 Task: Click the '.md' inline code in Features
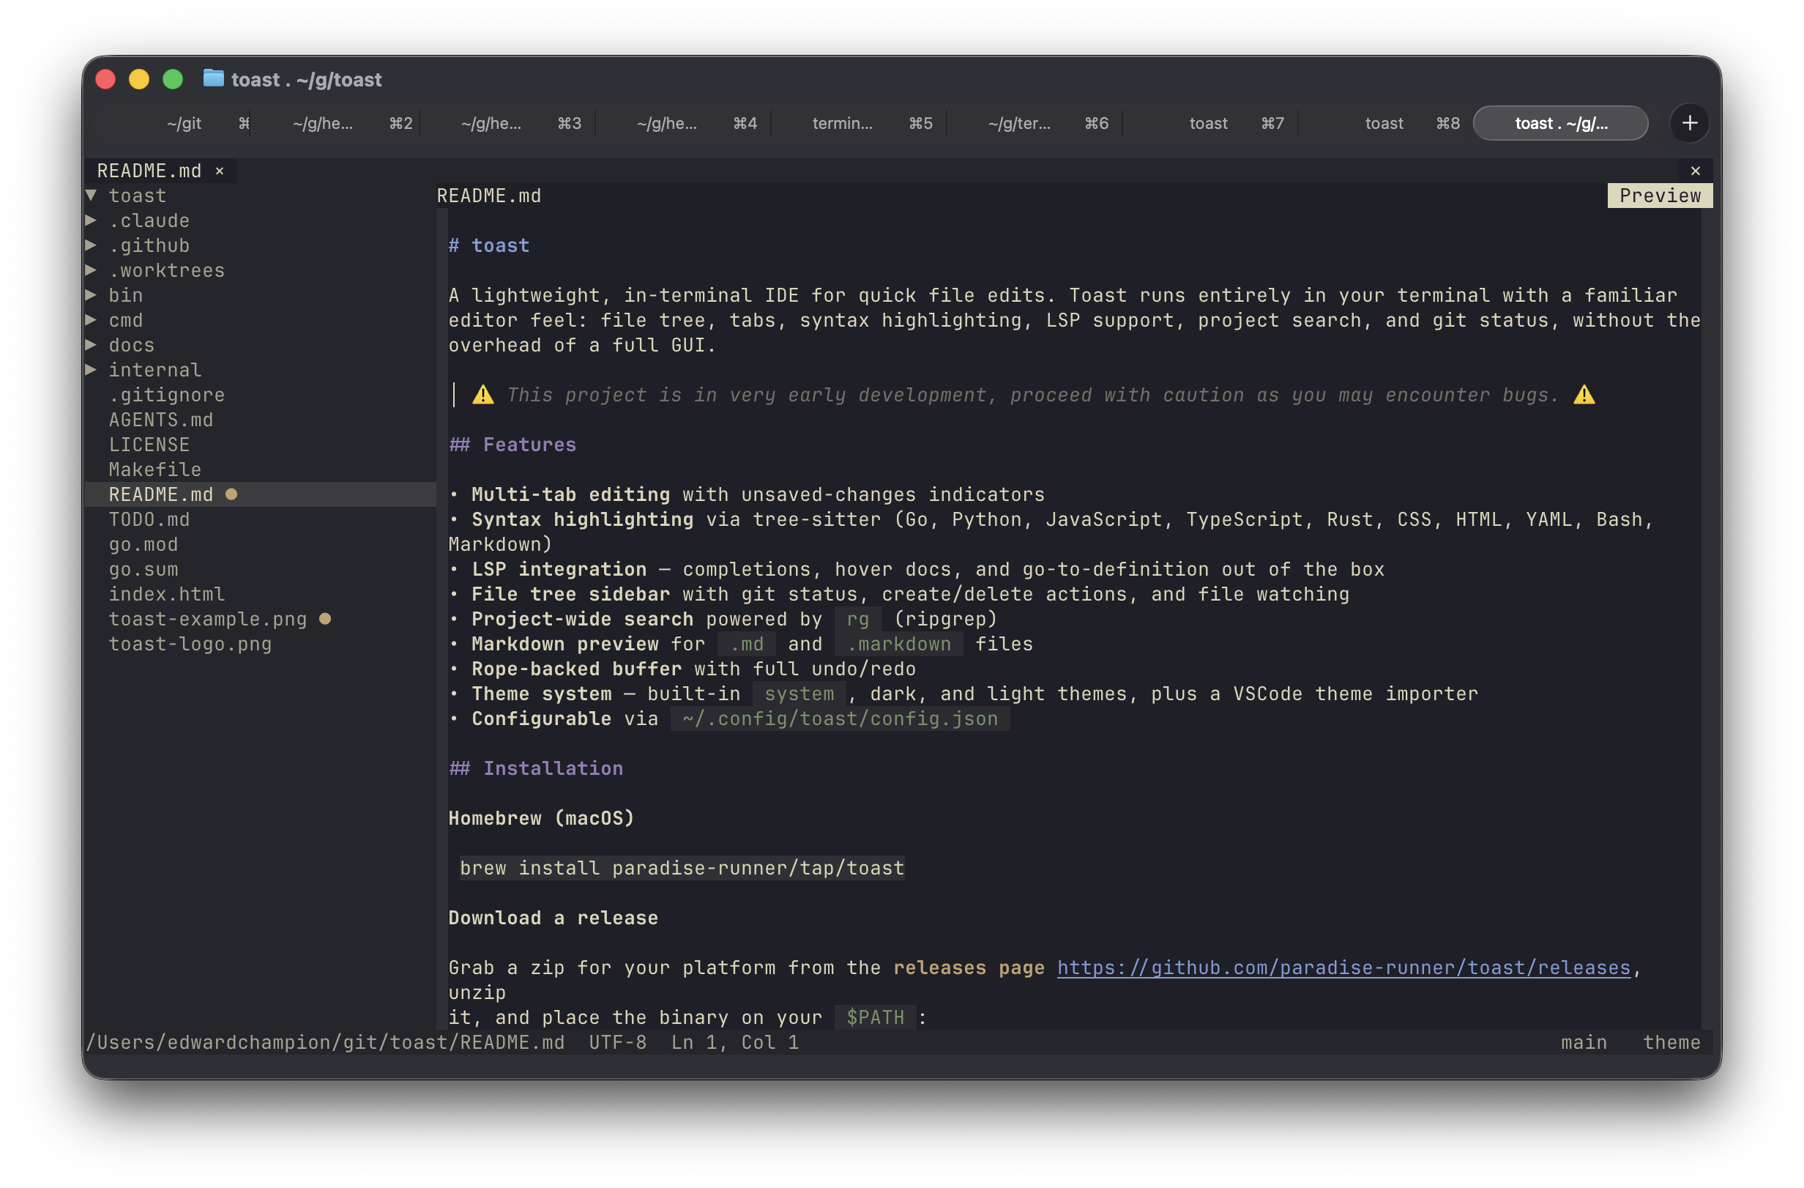[747, 645]
